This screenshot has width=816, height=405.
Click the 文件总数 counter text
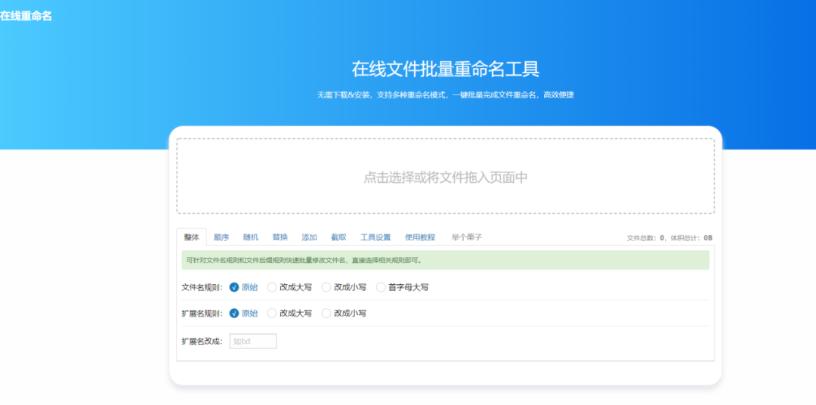(x=645, y=238)
